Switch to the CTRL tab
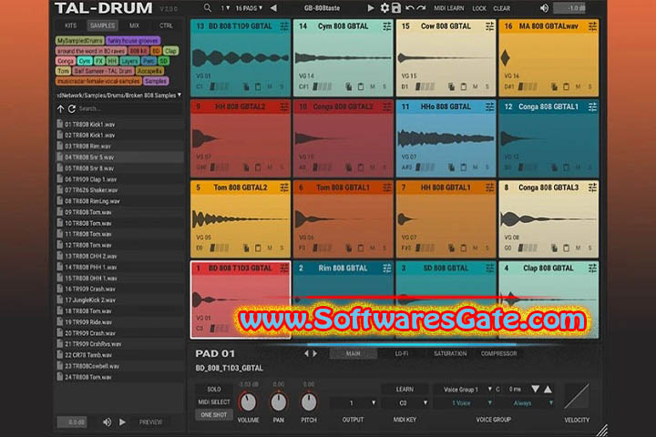Image resolution: width=656 pixels, height=437 pixels. pyautogui.click(x=166, y=25)
